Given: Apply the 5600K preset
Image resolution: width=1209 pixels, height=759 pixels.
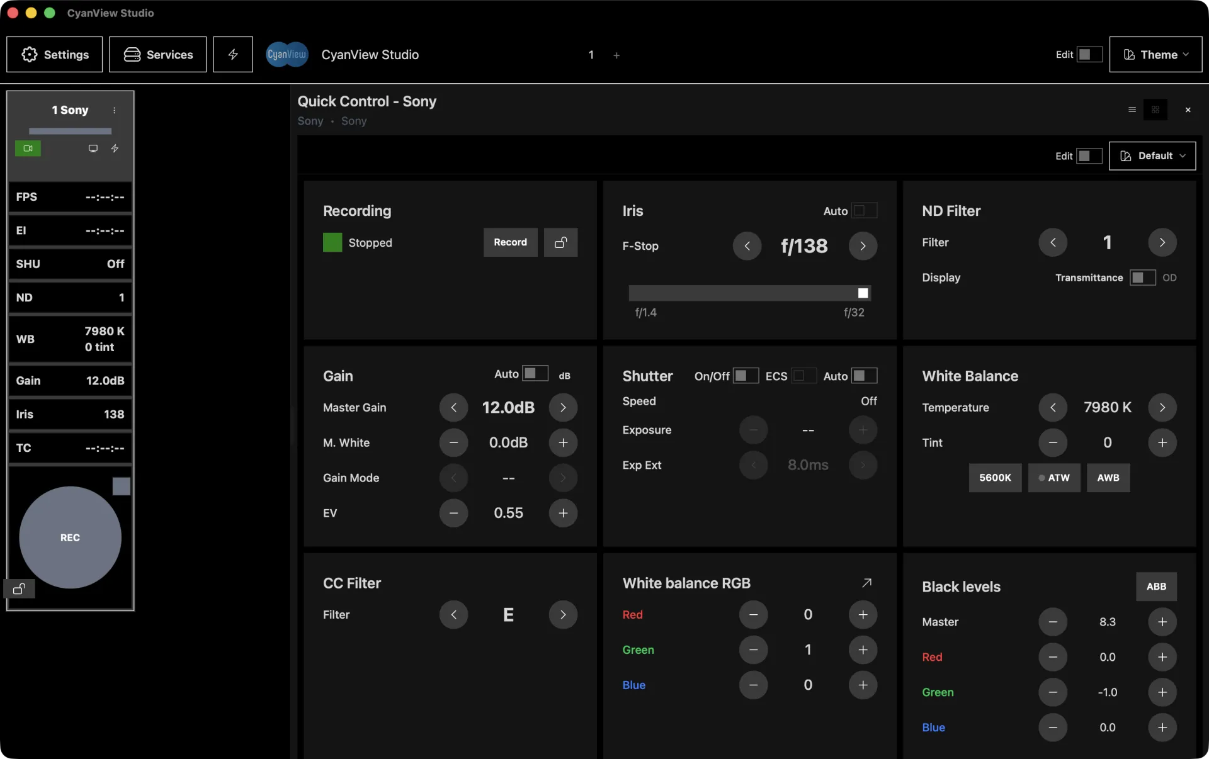Looking at the screenshot, I should click(995, 478).
